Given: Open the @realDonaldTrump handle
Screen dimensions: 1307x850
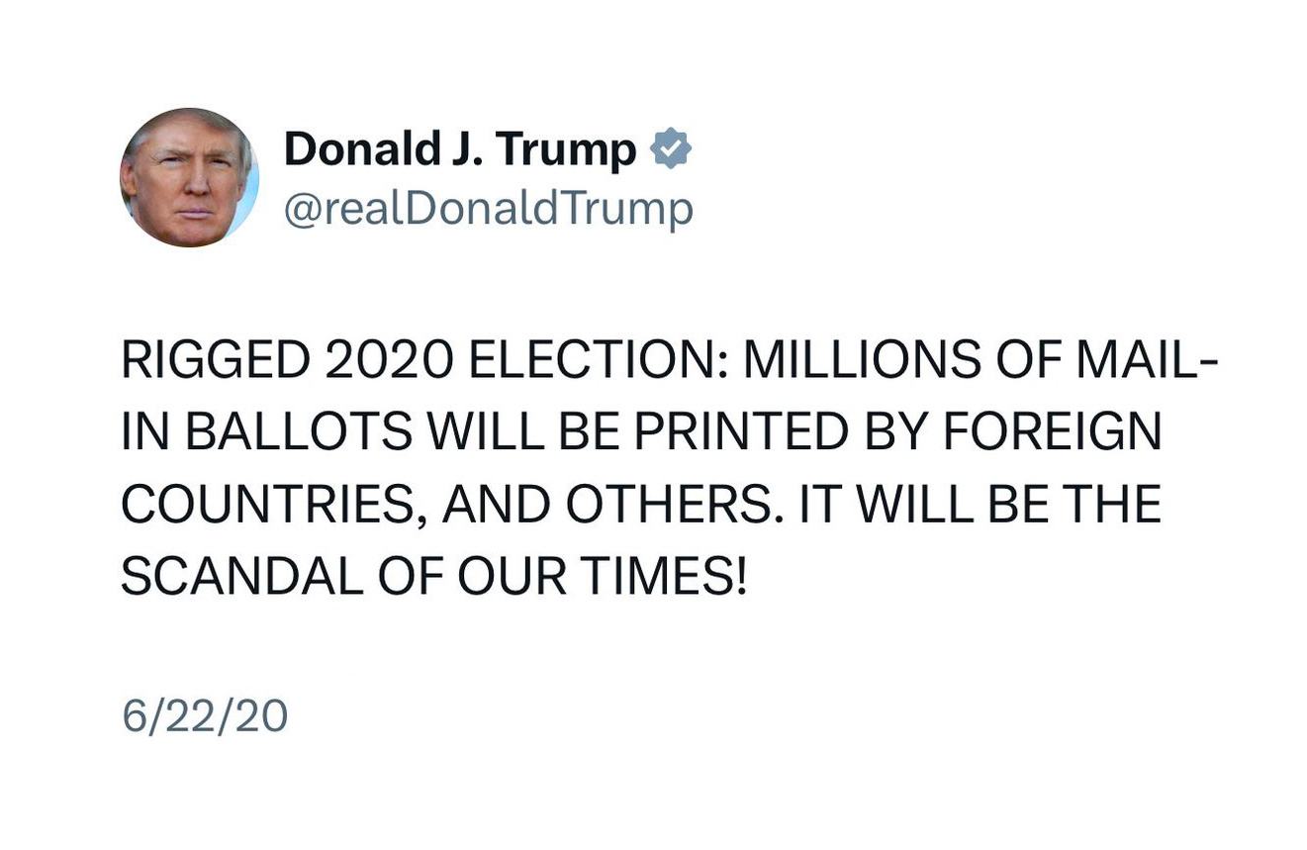Looking at the screenshot, I should tap(489, 209).
